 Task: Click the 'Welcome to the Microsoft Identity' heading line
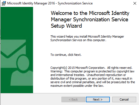[90, 13]
